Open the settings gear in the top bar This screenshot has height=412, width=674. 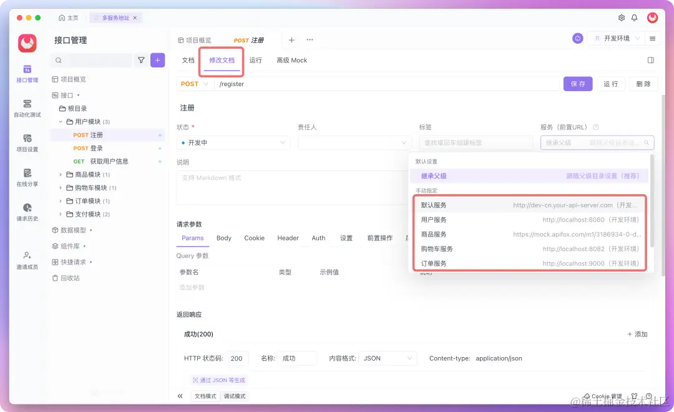[x=620, y=19]
